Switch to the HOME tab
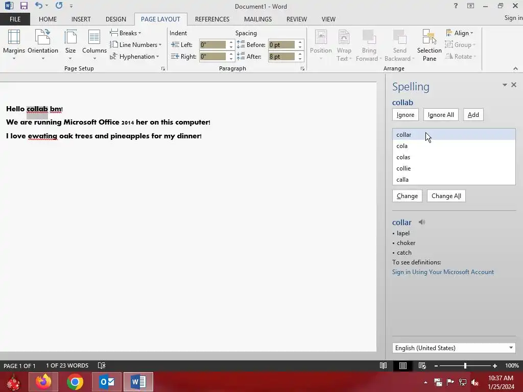This screenshot has width=523, height=392. tap(47, 19)
